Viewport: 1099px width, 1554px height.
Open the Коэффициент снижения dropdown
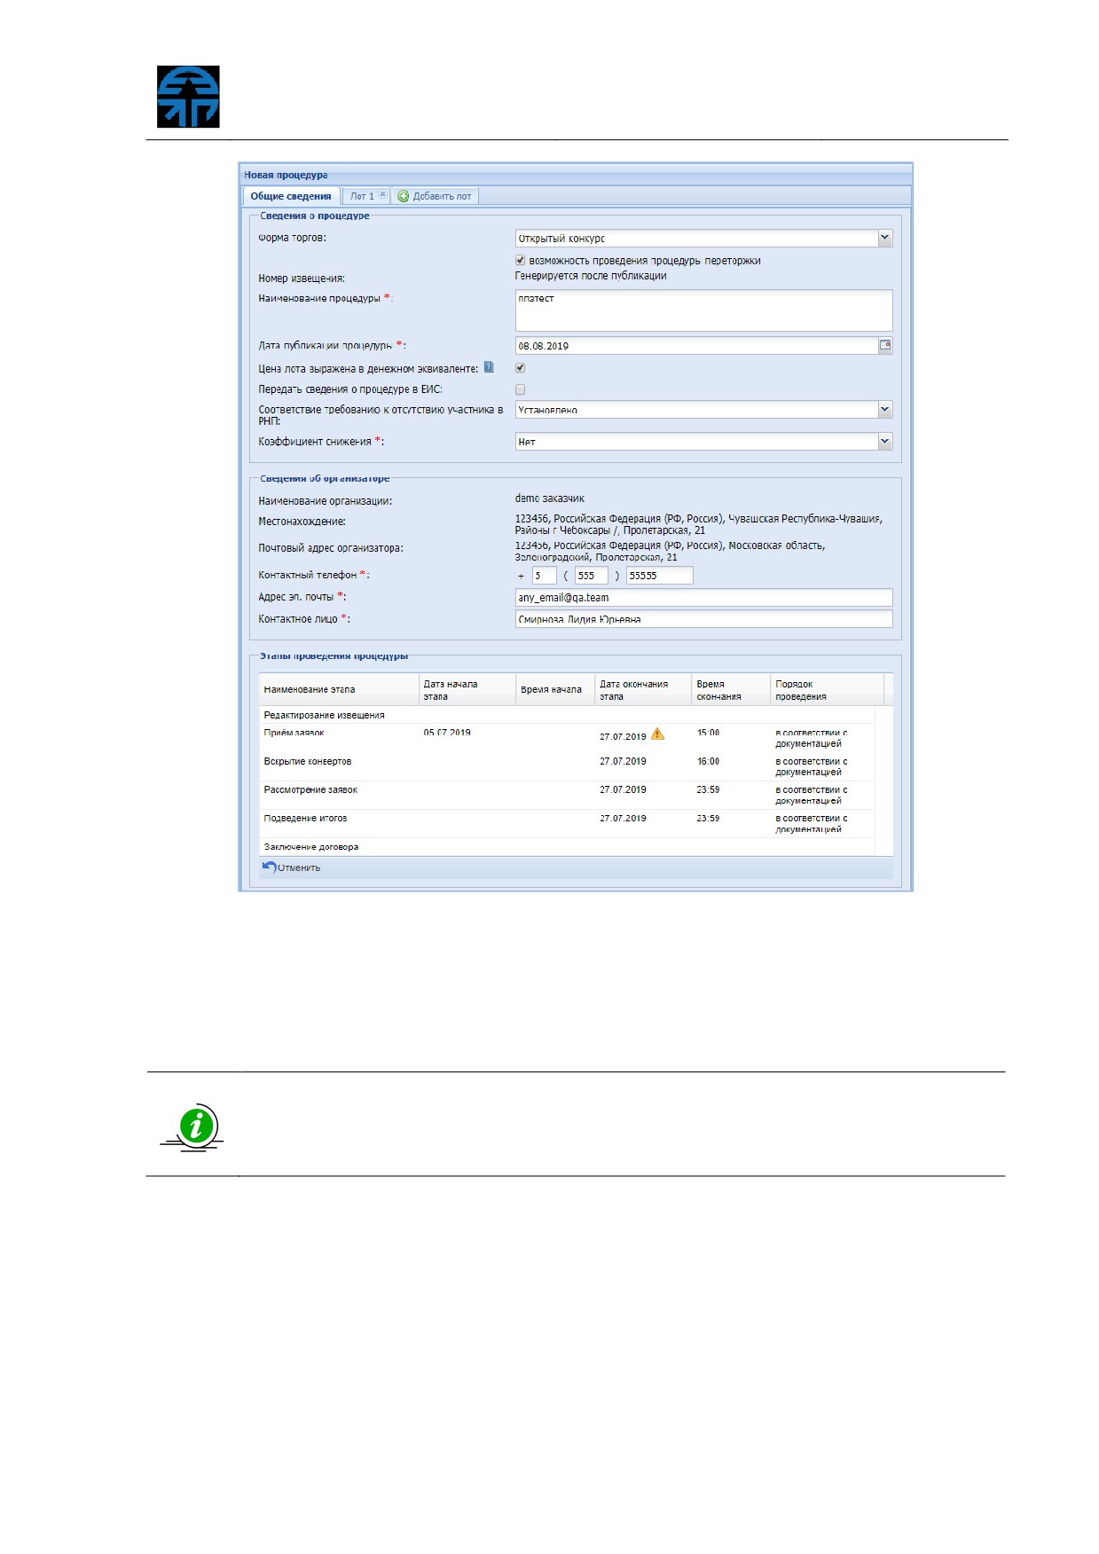[884, 441]
